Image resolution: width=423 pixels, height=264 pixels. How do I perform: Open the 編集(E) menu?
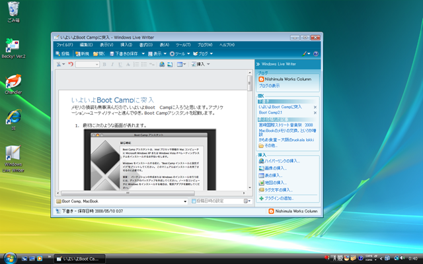click(87, 45)
